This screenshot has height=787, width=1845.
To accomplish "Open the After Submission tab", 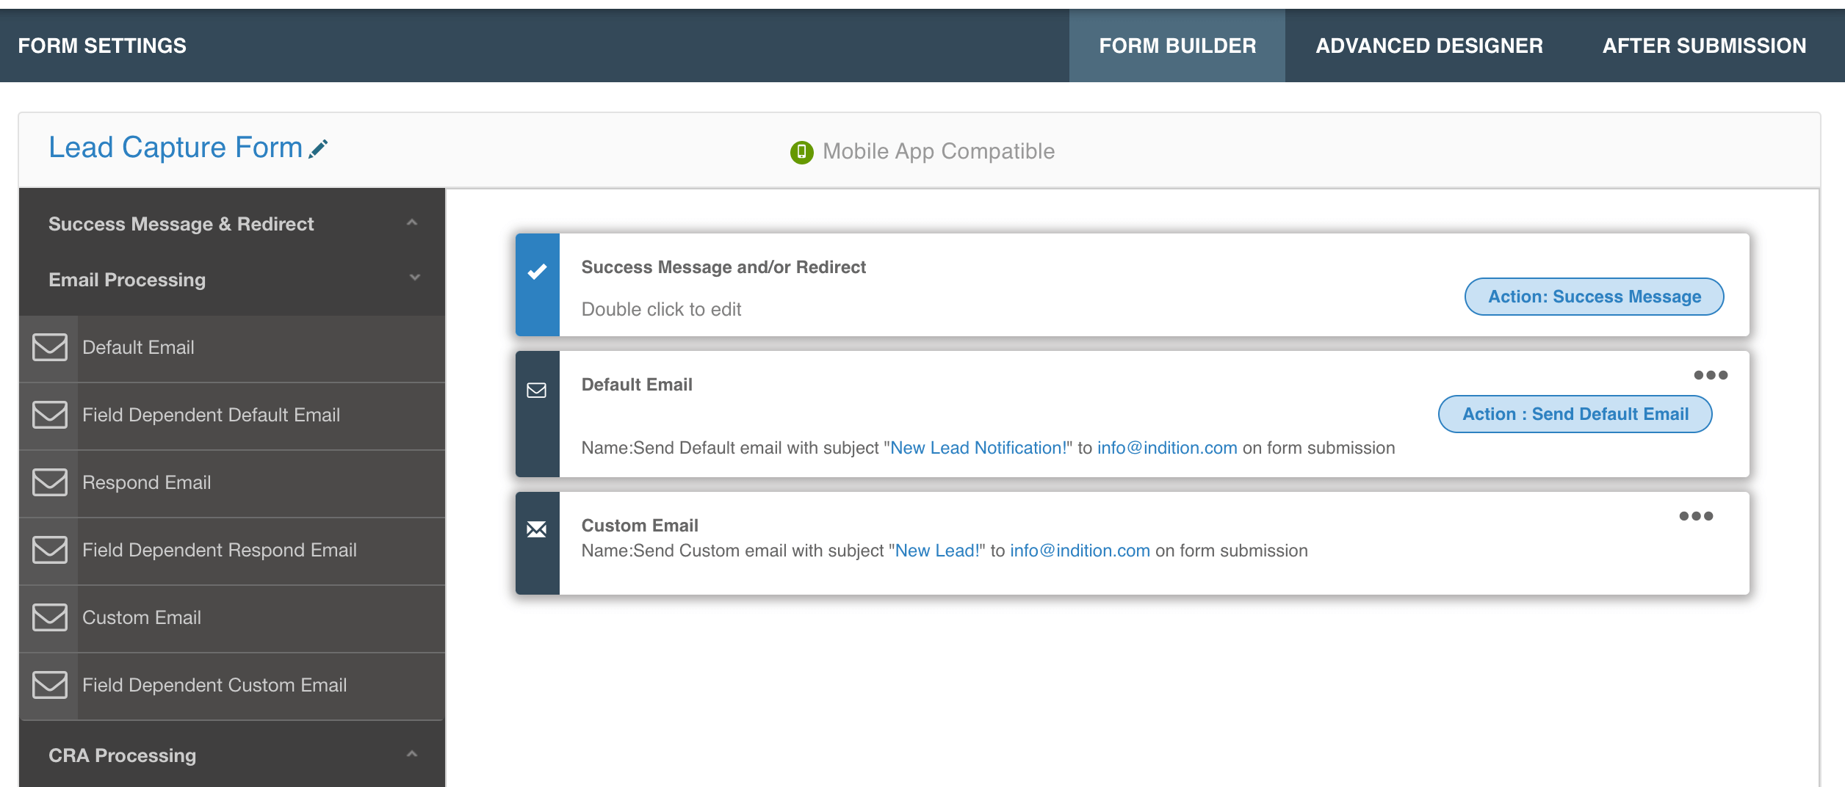I will [x=1704, y=46].
